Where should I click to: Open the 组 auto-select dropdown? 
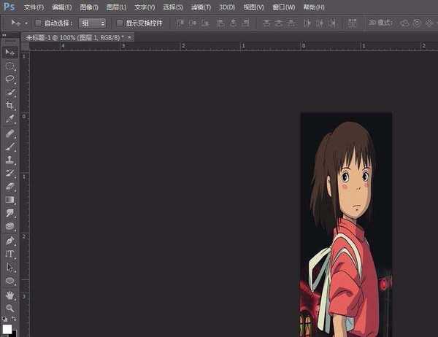[x=91, y=23]
